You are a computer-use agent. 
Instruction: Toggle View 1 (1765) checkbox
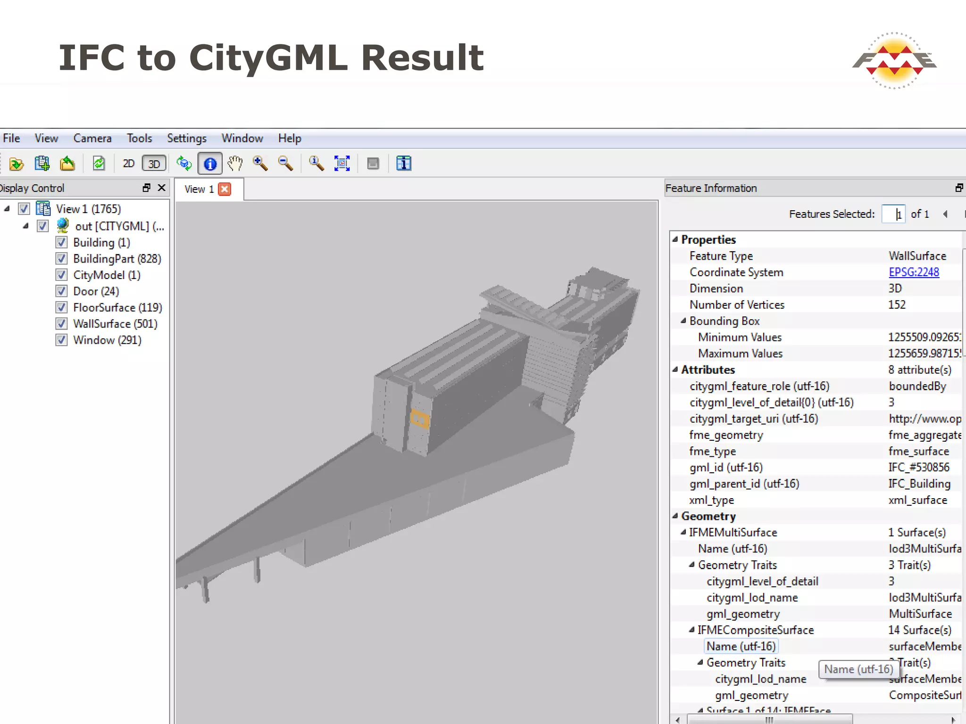coord(24,209)
